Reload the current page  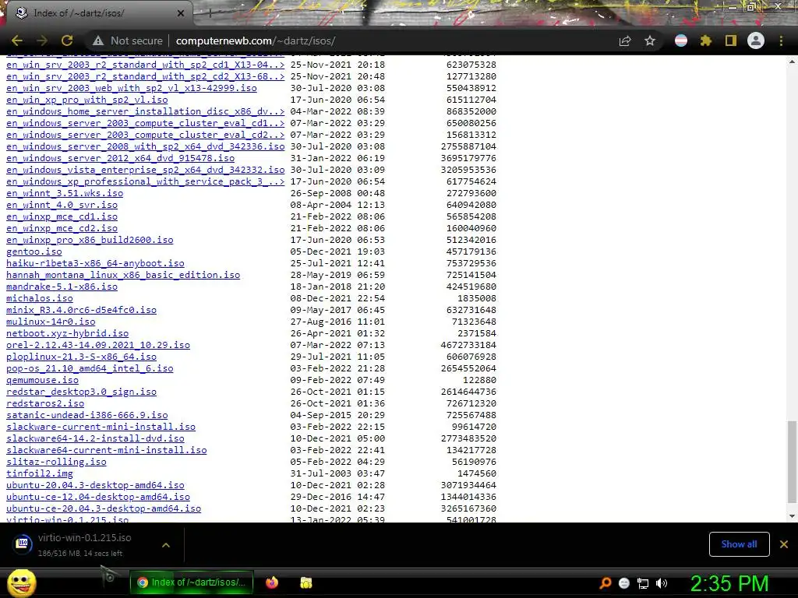67,40
